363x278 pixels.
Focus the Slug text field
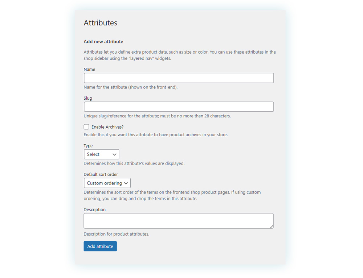(179, 107)
